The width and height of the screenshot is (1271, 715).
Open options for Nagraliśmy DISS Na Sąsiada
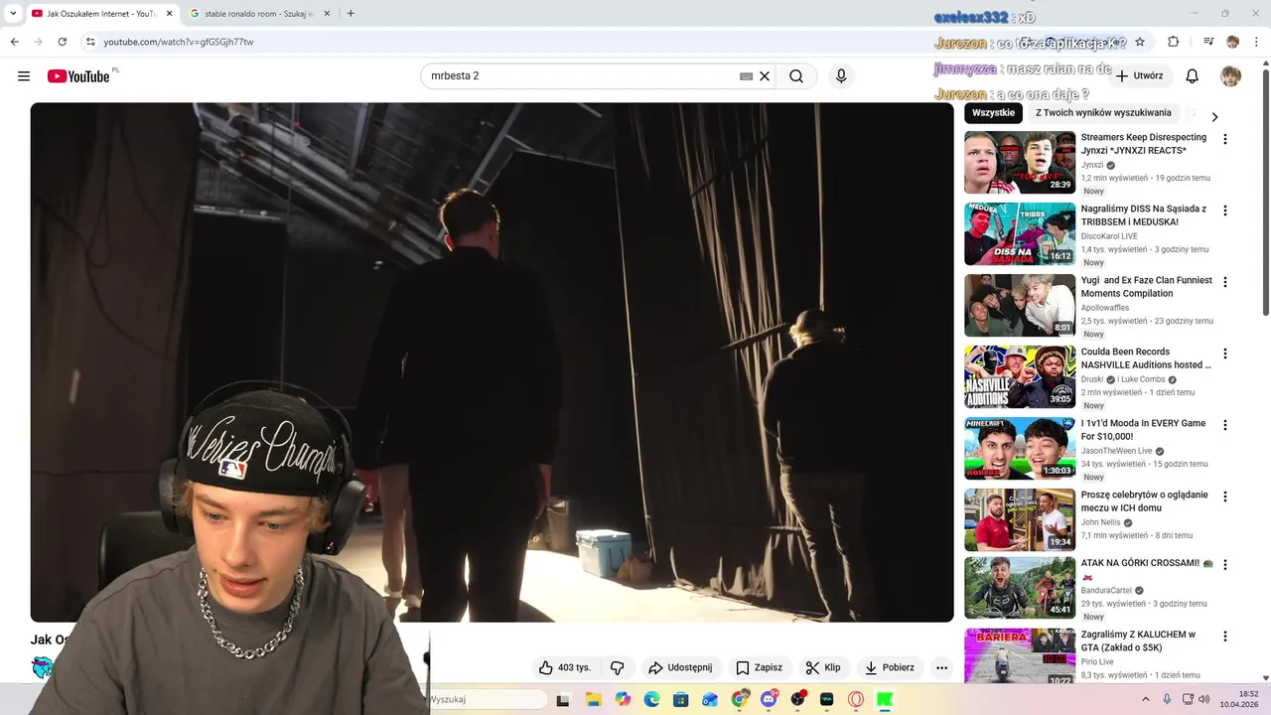pyautogui.click(x=1225, y=211)
